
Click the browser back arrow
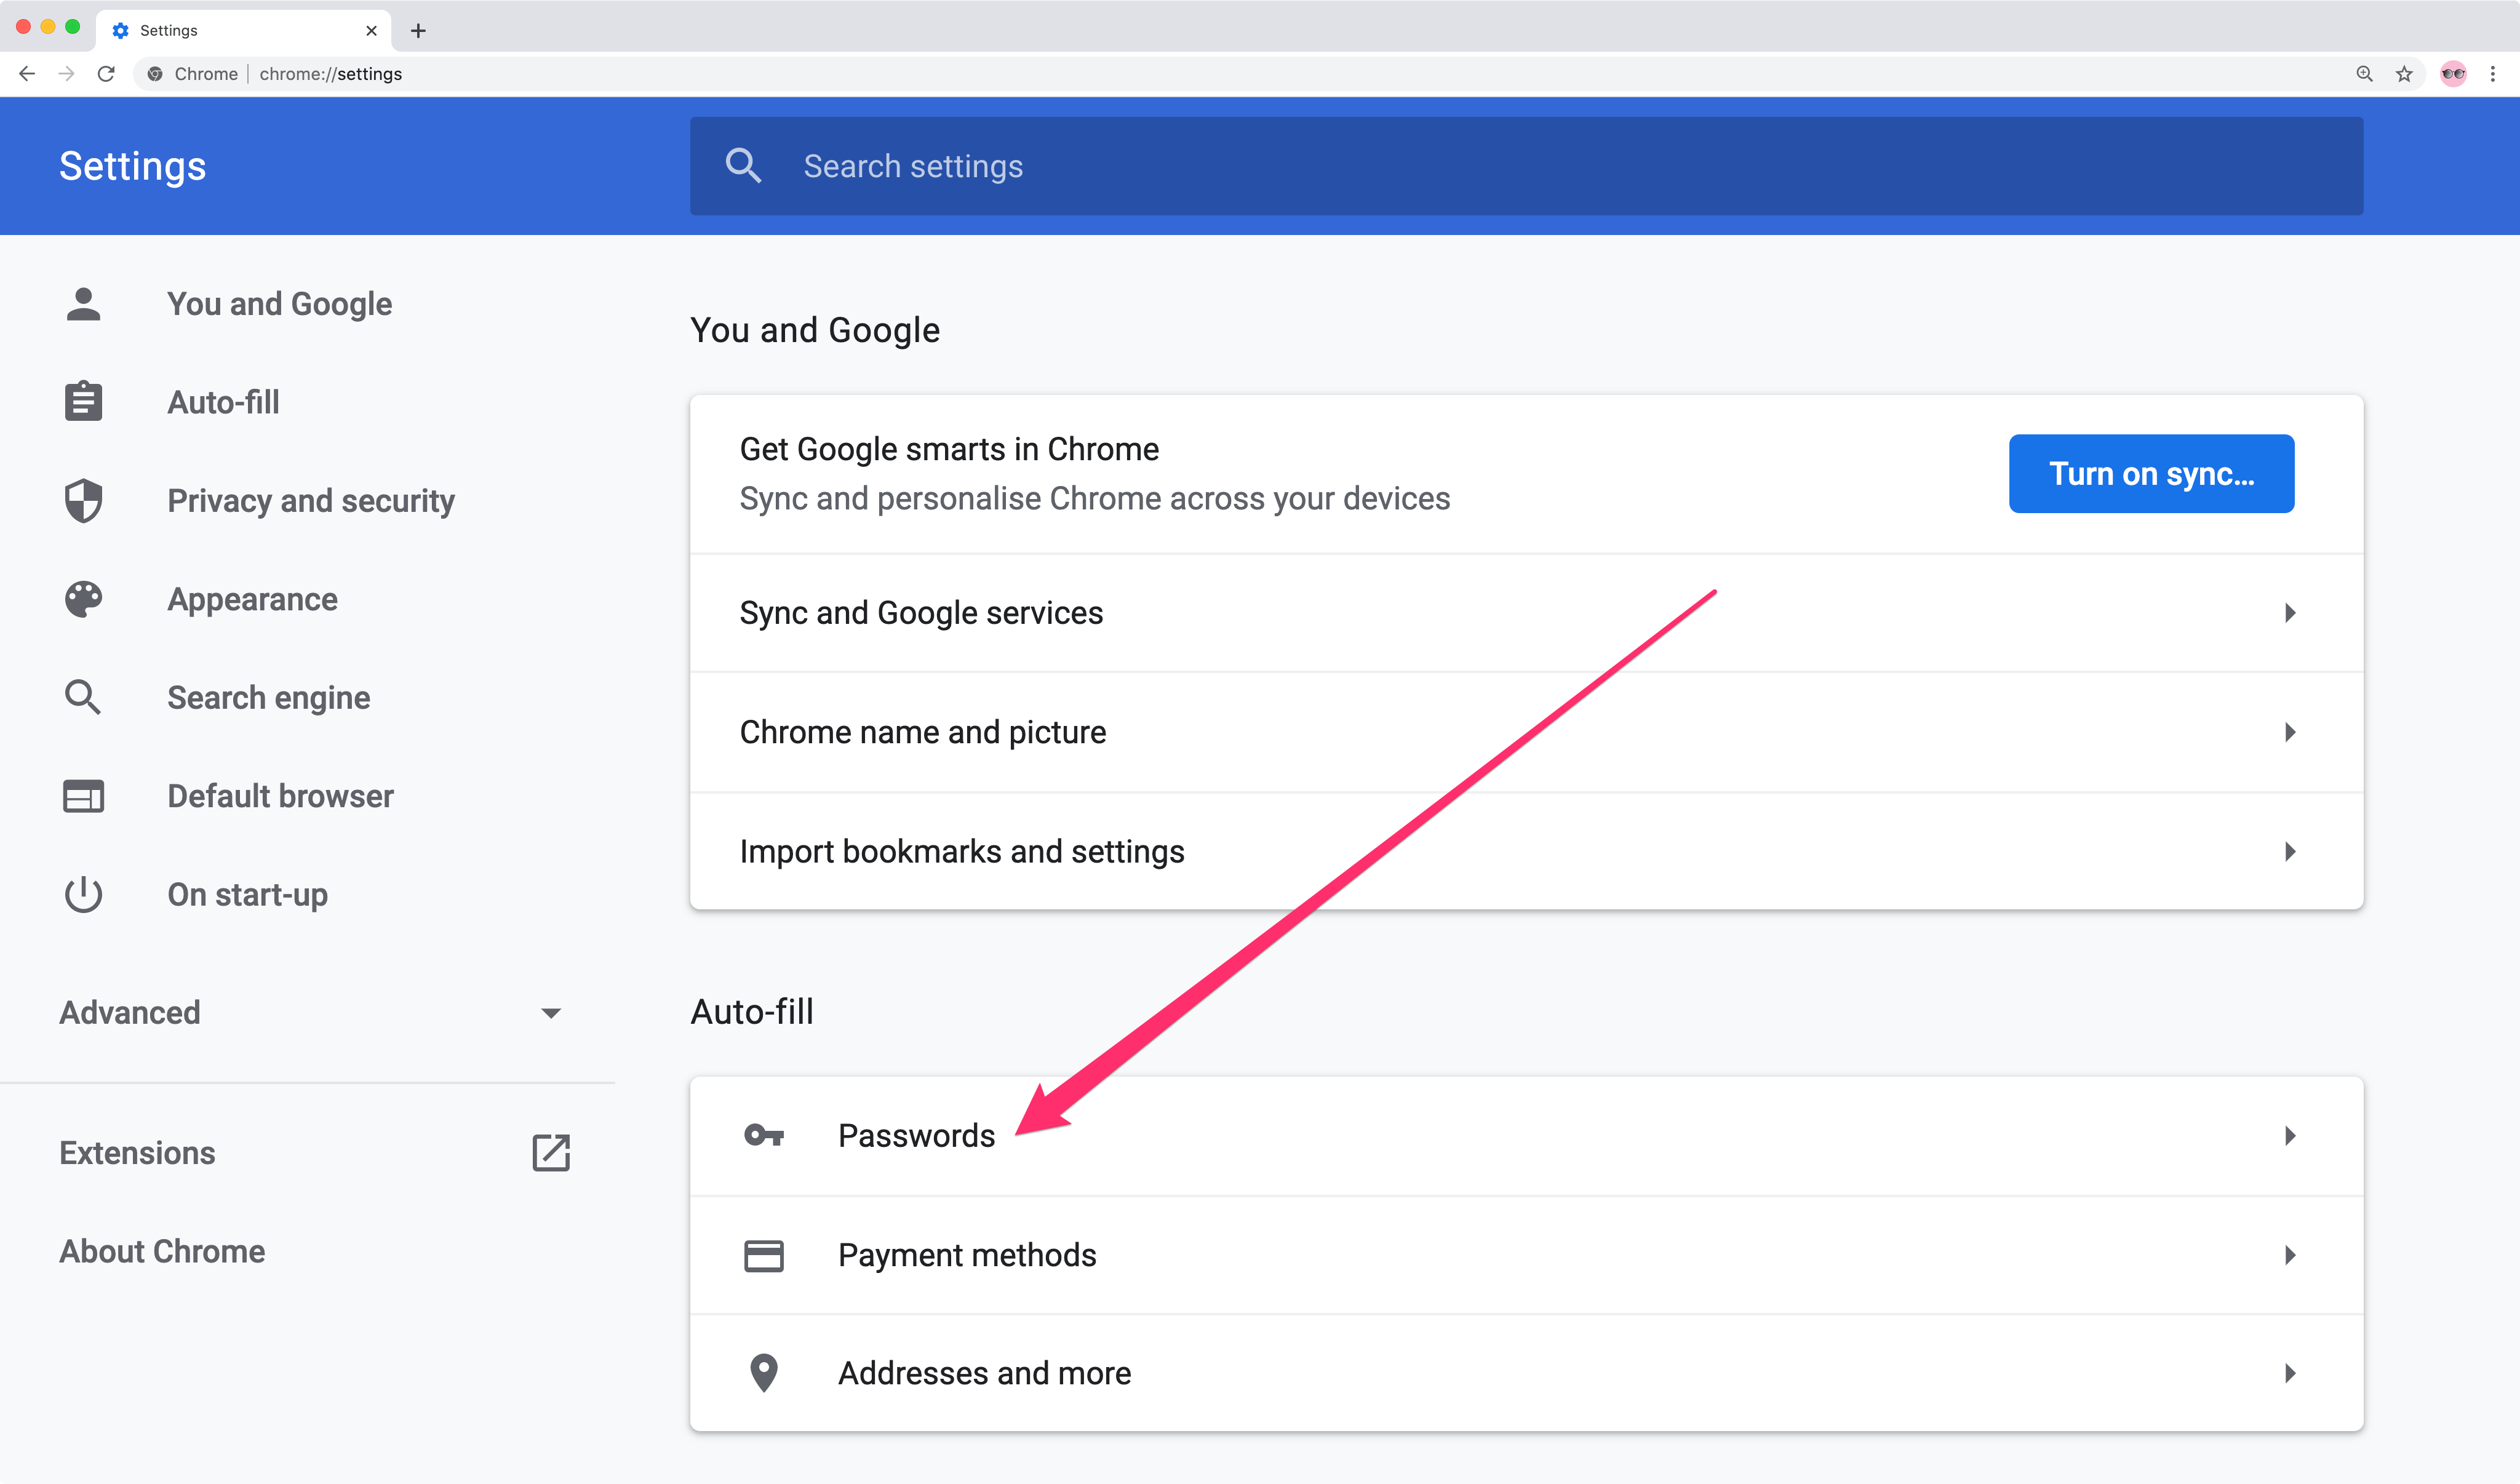tap(27, 74)
